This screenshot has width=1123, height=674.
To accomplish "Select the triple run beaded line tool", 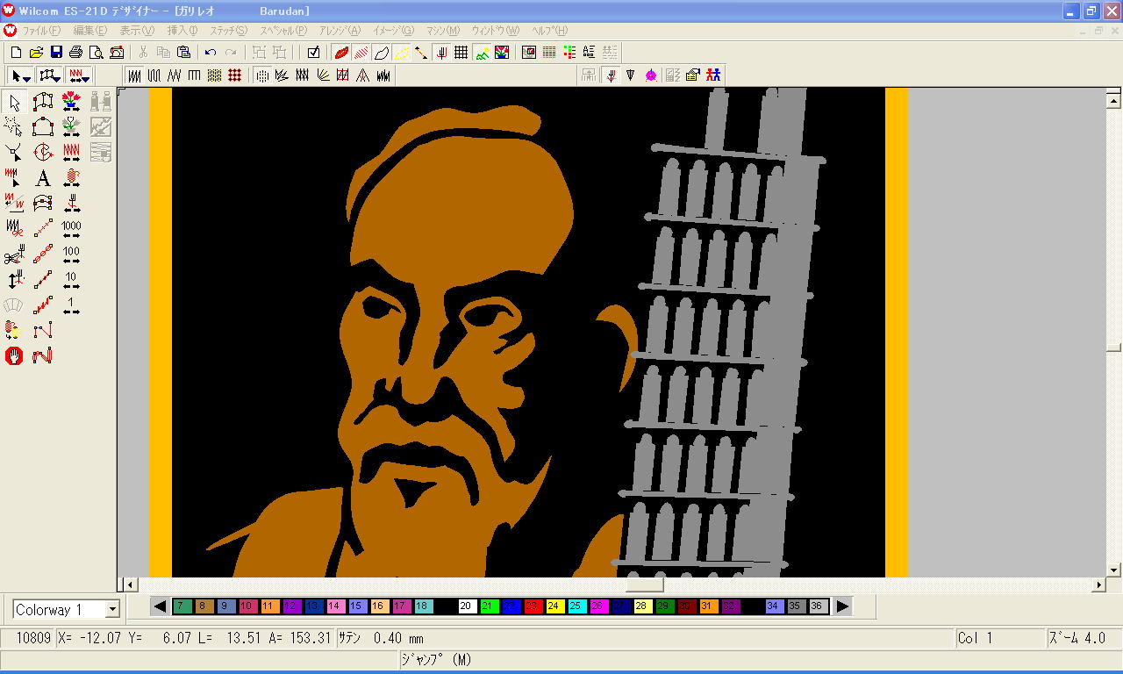I will [x=43, y=255].
